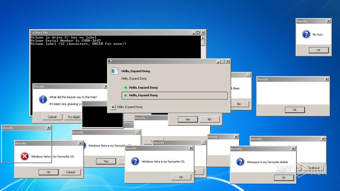Click OK in the Vista question dialog
The height and width of the screenshot is (191, 340).
181,177
